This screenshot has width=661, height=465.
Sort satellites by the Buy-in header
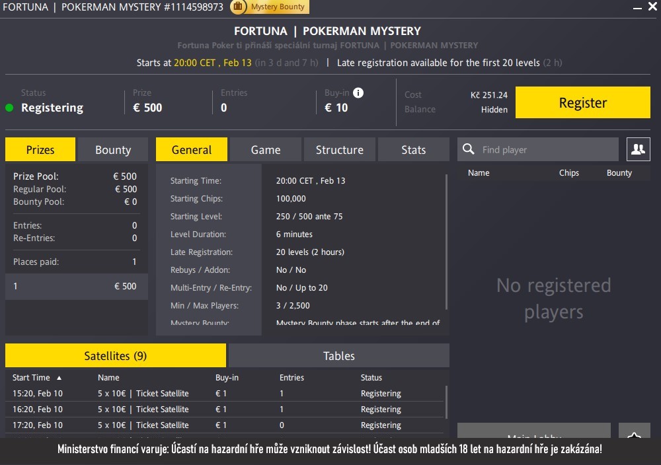coord(227,377)
